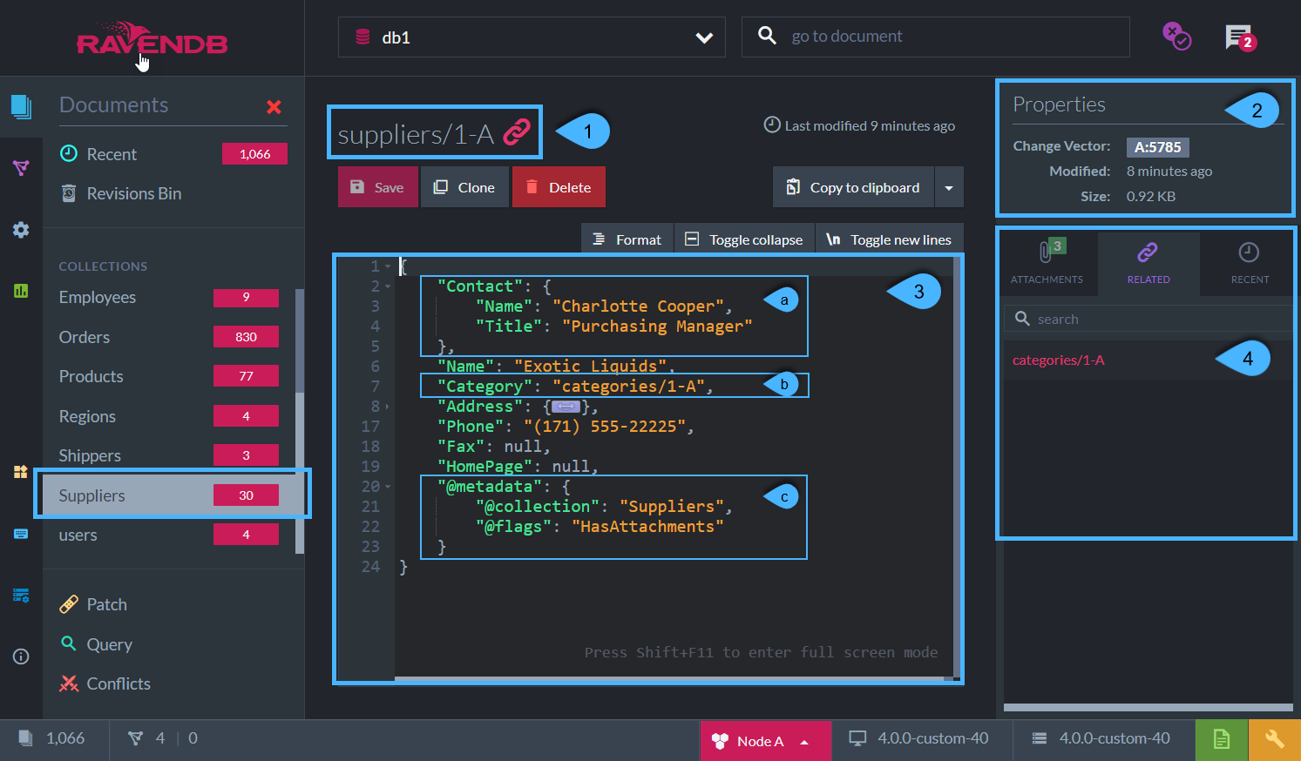Click the RavenDB logo
The height and width of the screenshot is (761, 1301).
pos(152,39)
